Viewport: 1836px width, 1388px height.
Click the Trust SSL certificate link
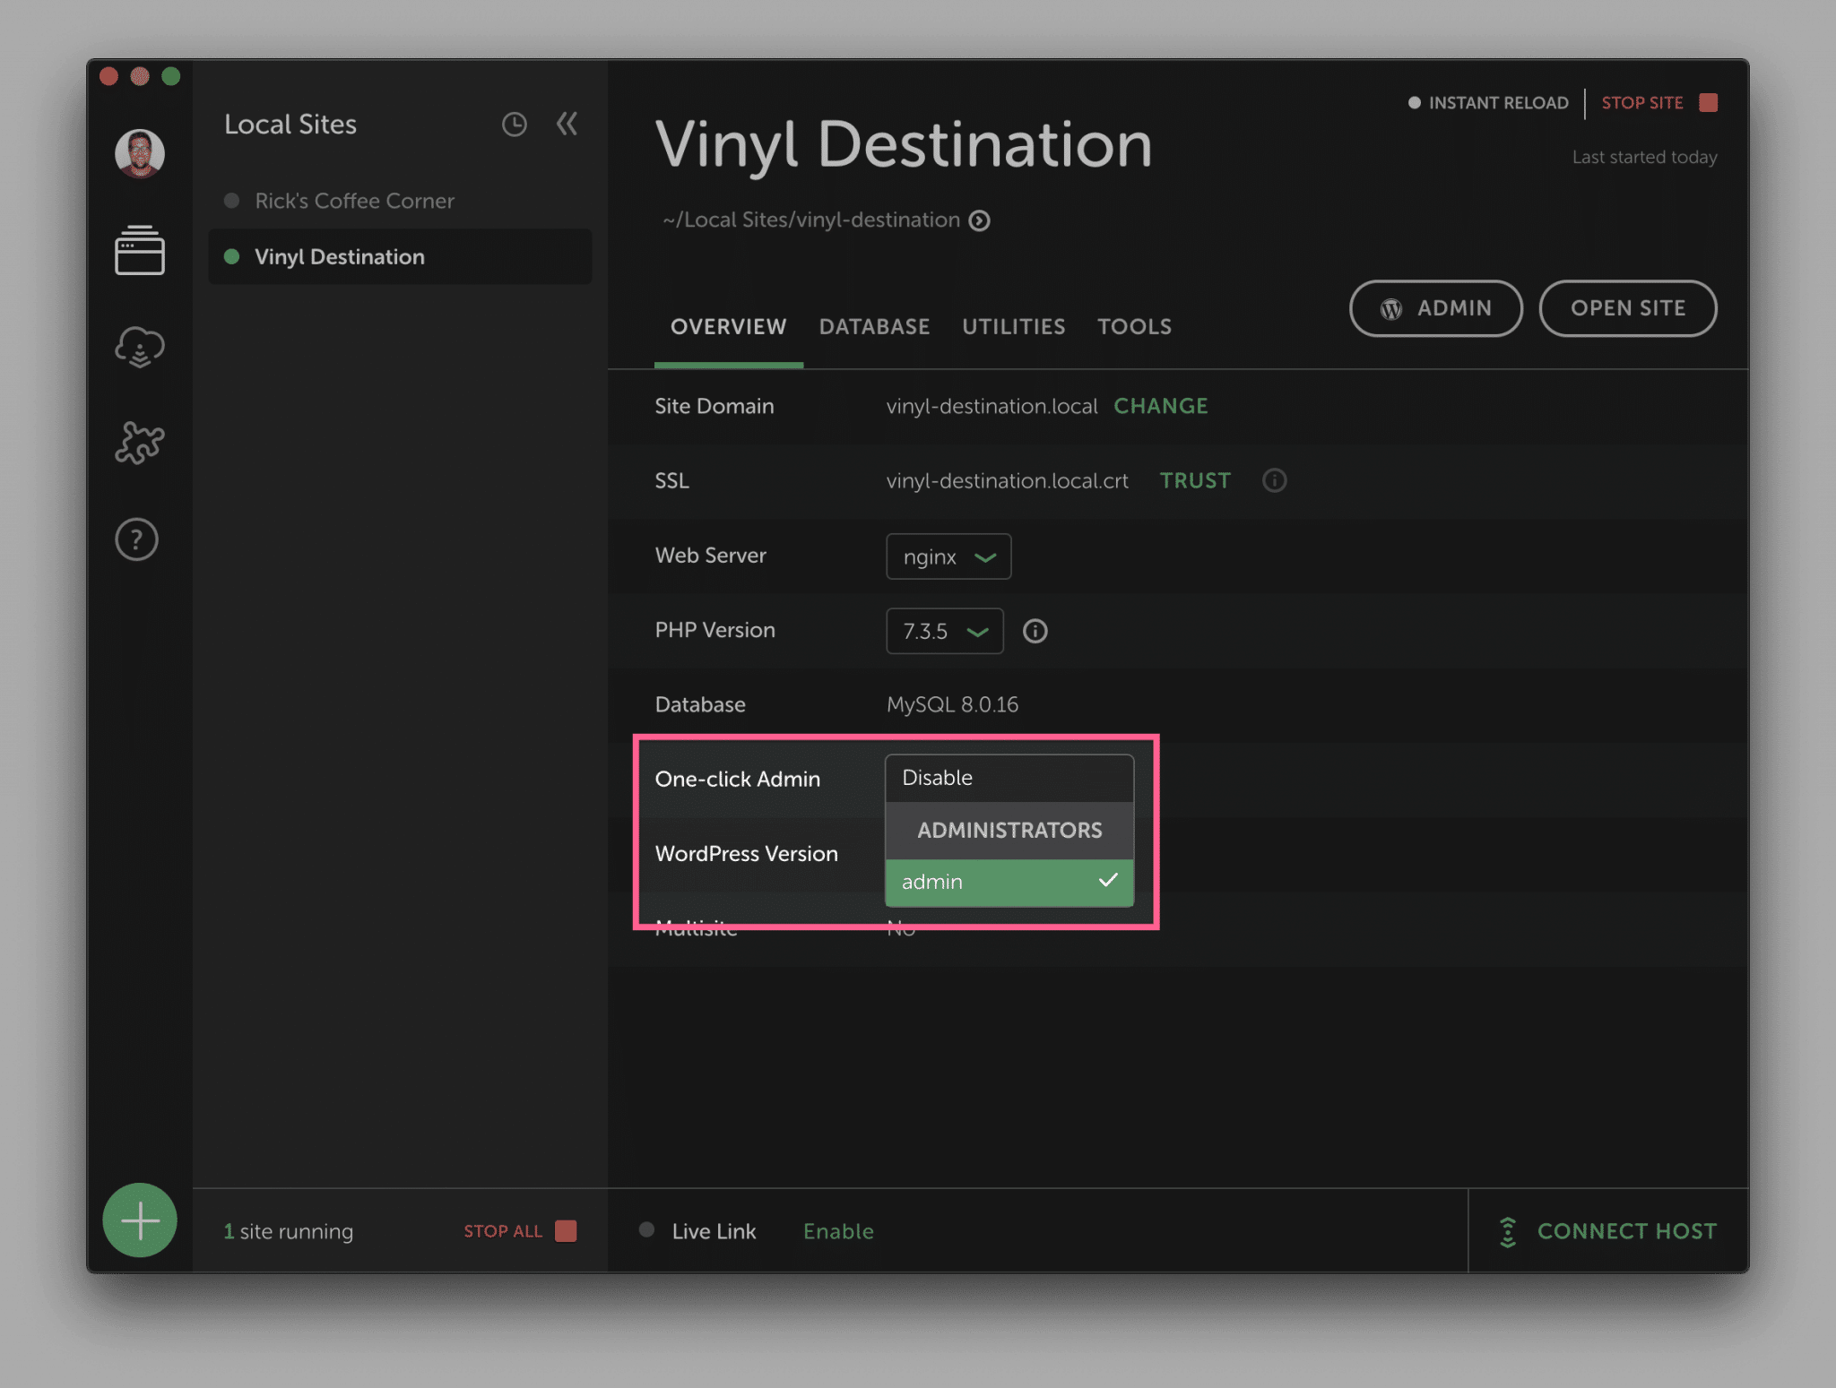1195,481
